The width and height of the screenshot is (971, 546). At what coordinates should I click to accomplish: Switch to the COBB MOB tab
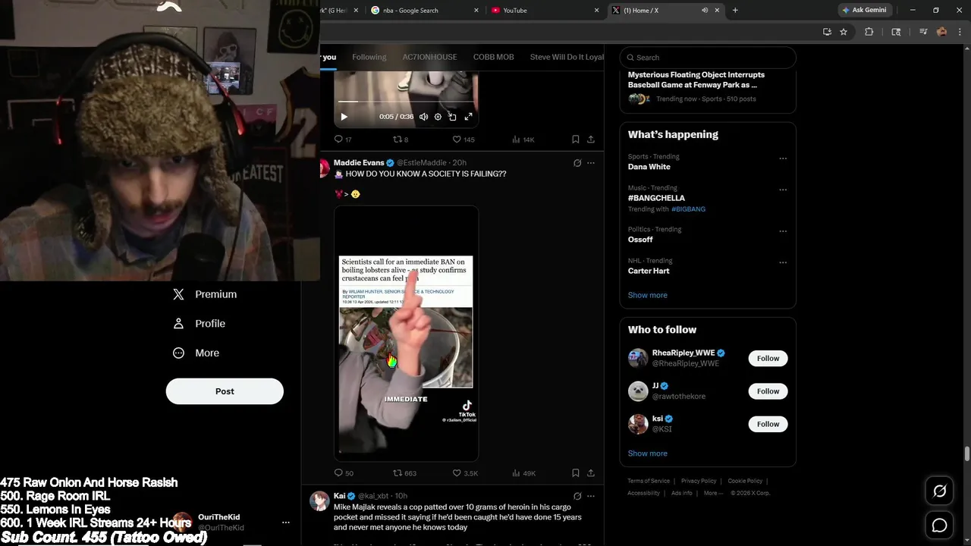[493, 57]
